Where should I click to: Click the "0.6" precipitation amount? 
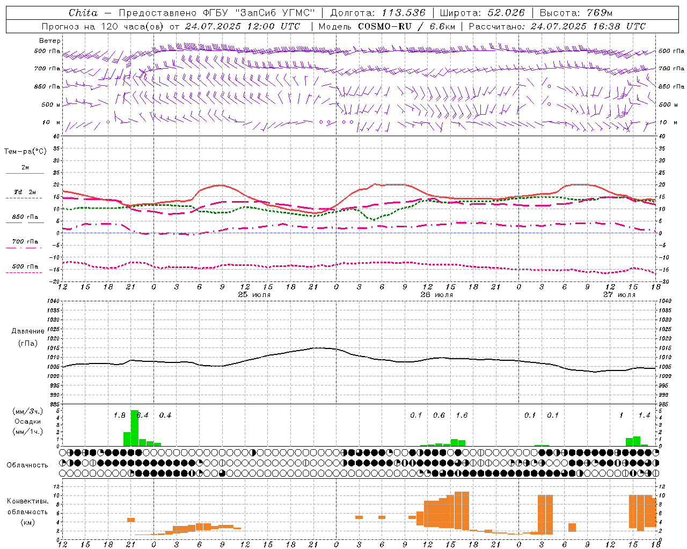439,416
